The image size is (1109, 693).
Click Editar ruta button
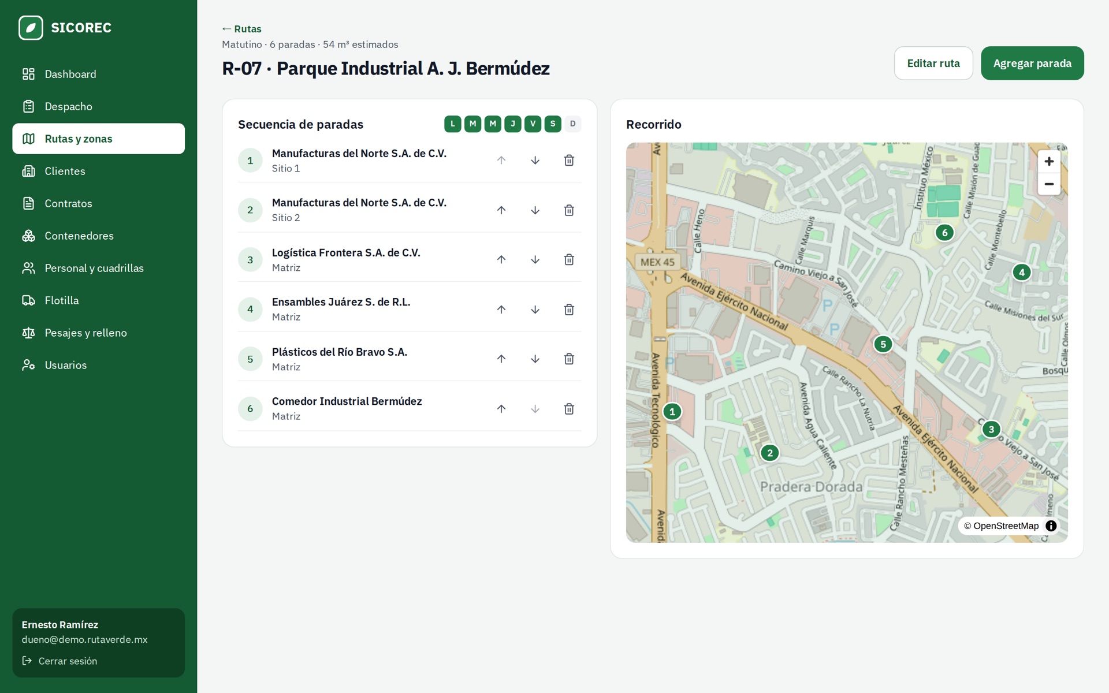click(x=933, y=64)
